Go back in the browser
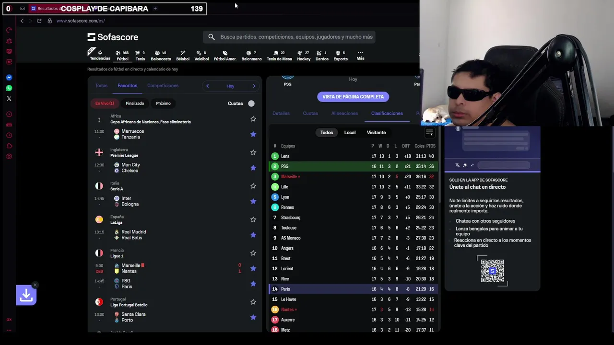Viewport: 614px width, 345px height. pyautogui.click(x=22, y=21)
